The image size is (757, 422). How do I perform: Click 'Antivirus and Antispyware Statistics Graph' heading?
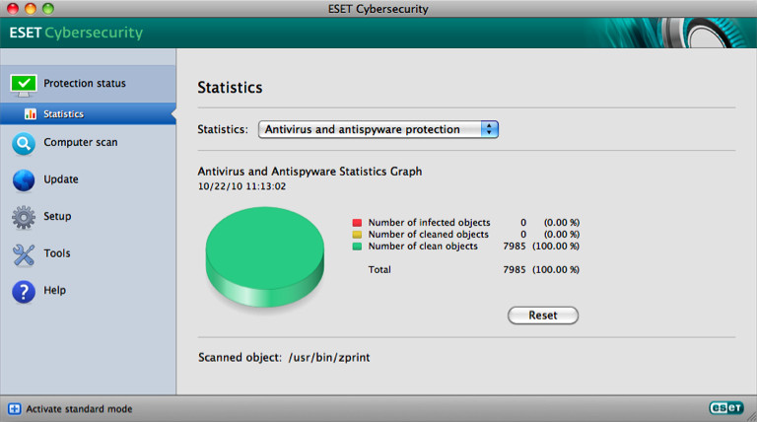point(310,172)
